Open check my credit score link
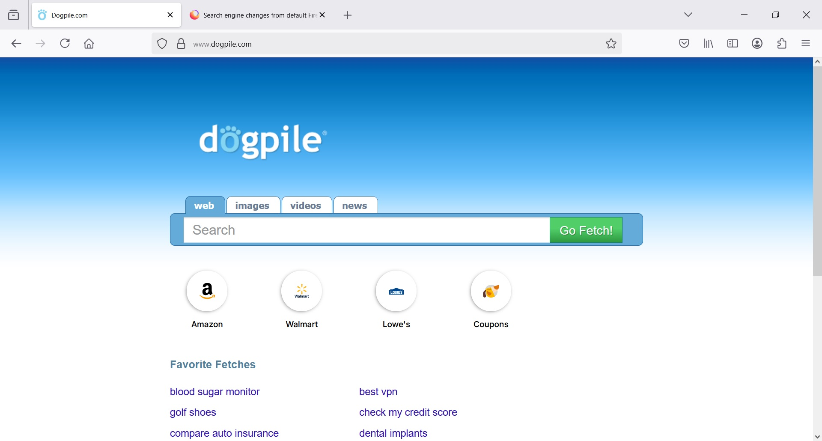Screen dimensions: 822x441 coord(408,413)
